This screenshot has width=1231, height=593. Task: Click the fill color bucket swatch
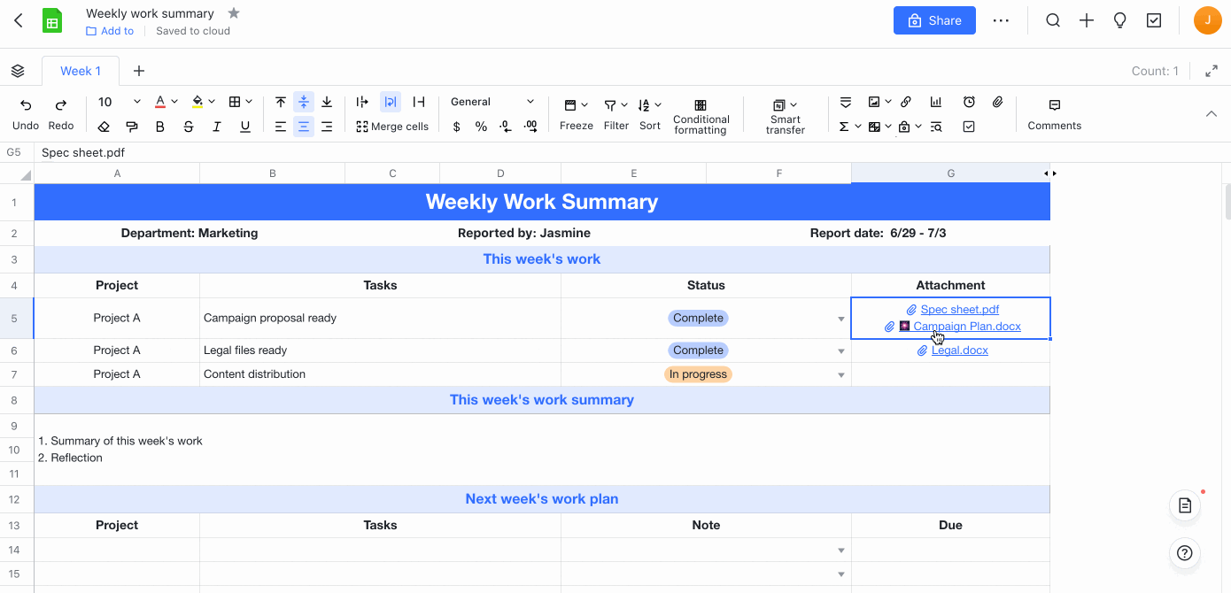(197, 102)
